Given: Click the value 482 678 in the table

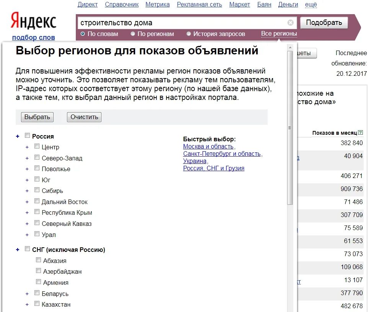Looking at the screenshot, I should 351,306.
